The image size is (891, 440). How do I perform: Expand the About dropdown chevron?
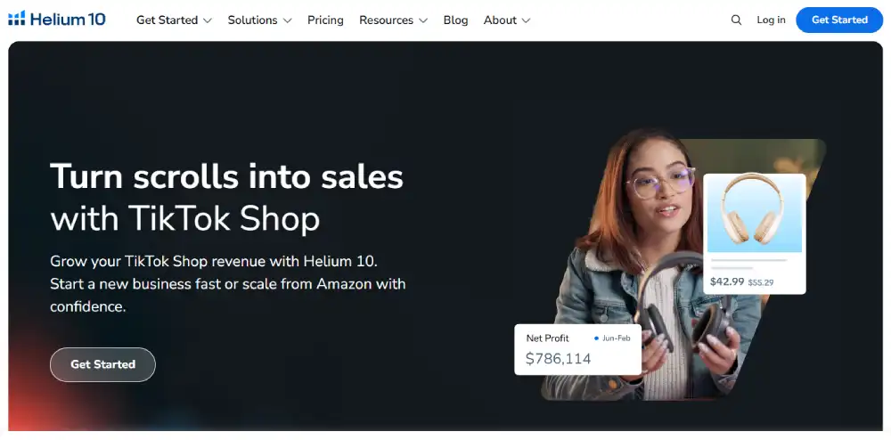pyautogui.click(x=526, y=20)
